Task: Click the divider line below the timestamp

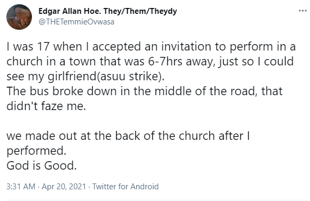Action: (155, 200)
